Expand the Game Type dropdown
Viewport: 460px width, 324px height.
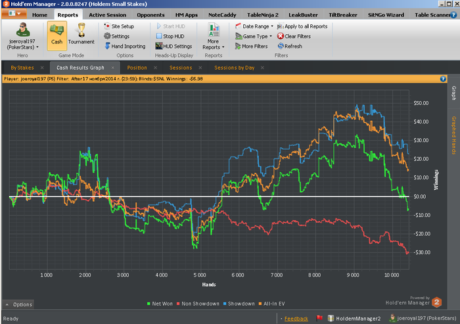click(256, 36)
